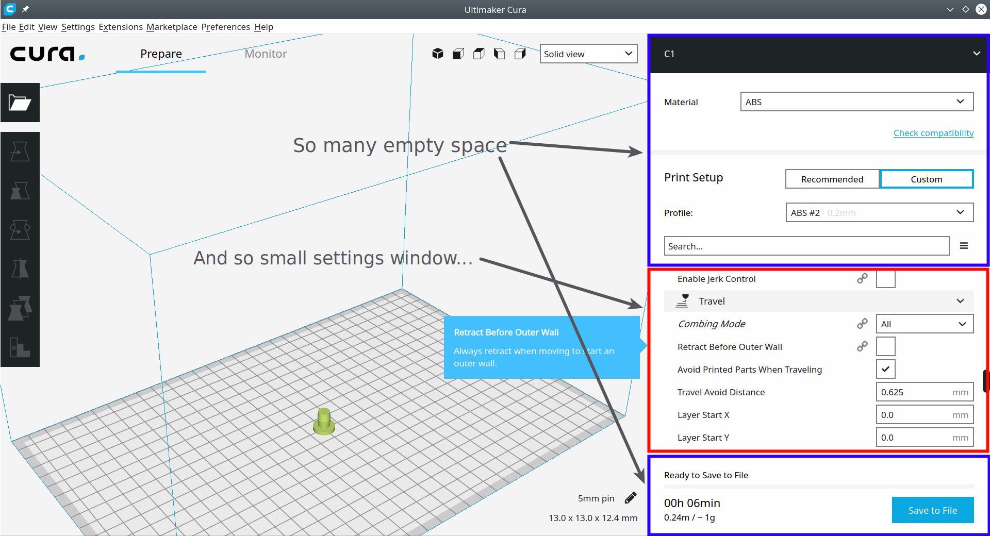Switch camera to left side view icon
Screen dimensions: 990x536
click(x=500, y=54)
